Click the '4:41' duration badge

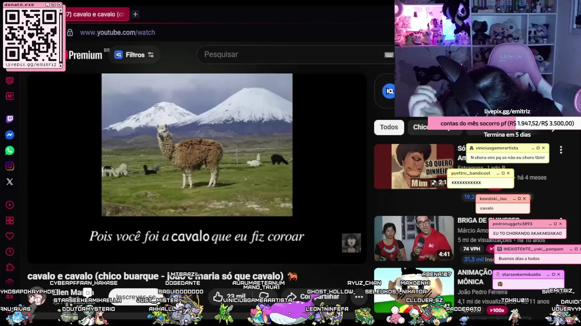tap(444, 254)
